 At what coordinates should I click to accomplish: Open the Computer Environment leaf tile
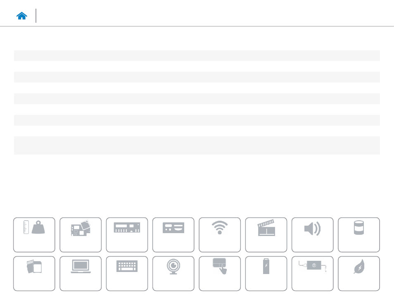point(359,274)
